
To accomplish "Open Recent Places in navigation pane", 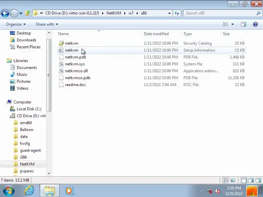I will tap(29, 47).
